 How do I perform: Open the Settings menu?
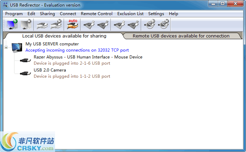pos(156,14)
